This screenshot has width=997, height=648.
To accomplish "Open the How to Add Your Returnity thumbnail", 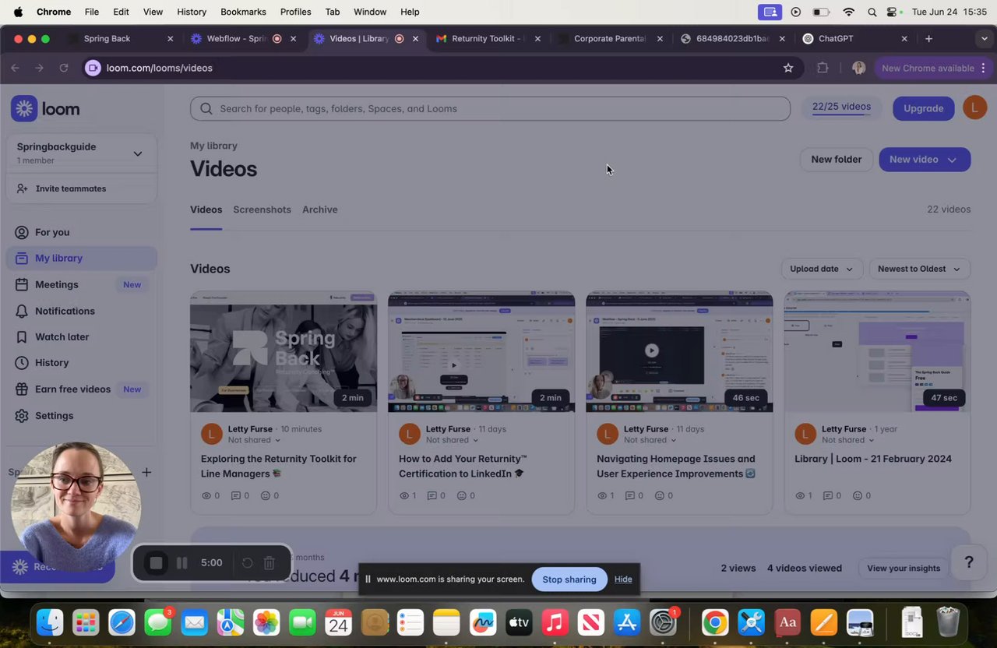I will (481, 351).
